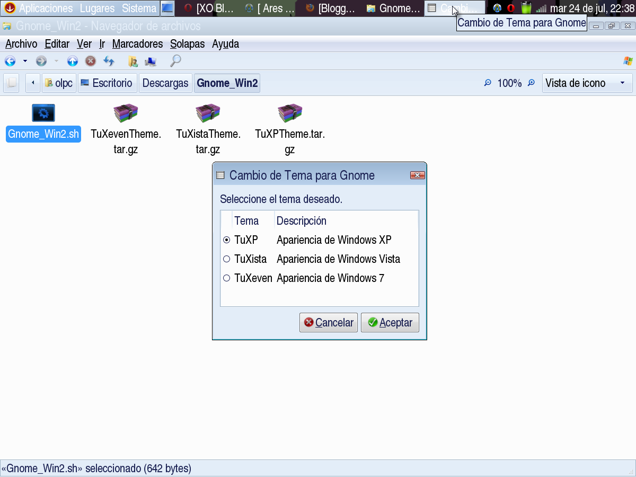Open the Search magnifier tool
The width and height of the screenshot is (636, 477).
[175, 61]
